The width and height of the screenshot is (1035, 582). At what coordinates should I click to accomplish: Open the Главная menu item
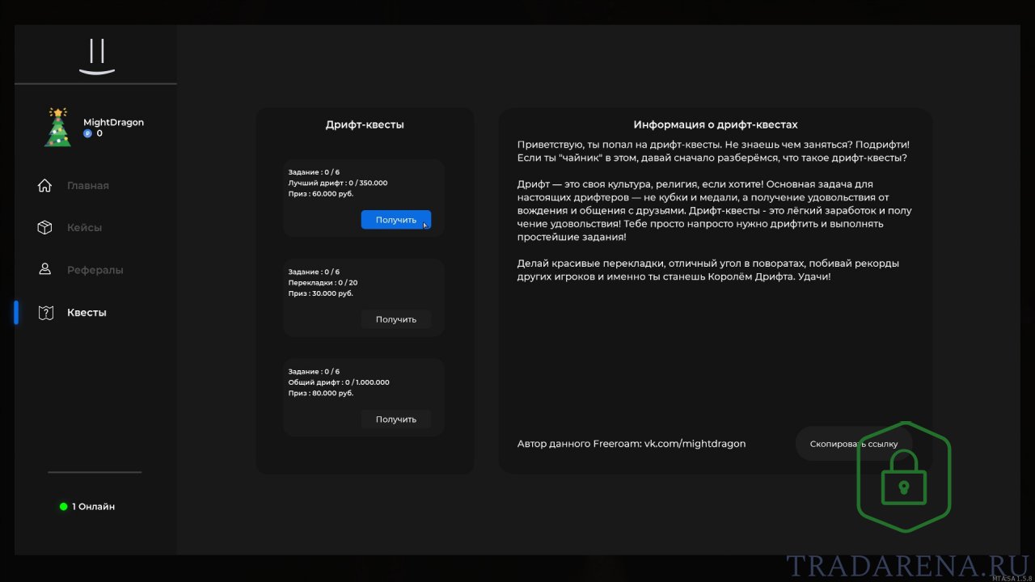coord(87,185)
